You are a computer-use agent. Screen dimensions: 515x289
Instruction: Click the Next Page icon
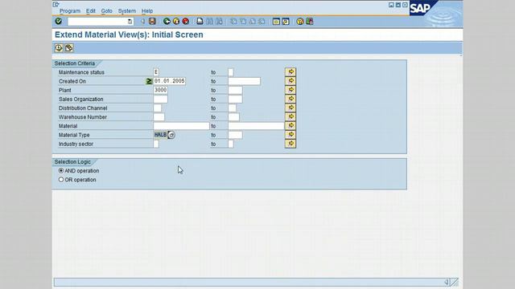point(252,22)
